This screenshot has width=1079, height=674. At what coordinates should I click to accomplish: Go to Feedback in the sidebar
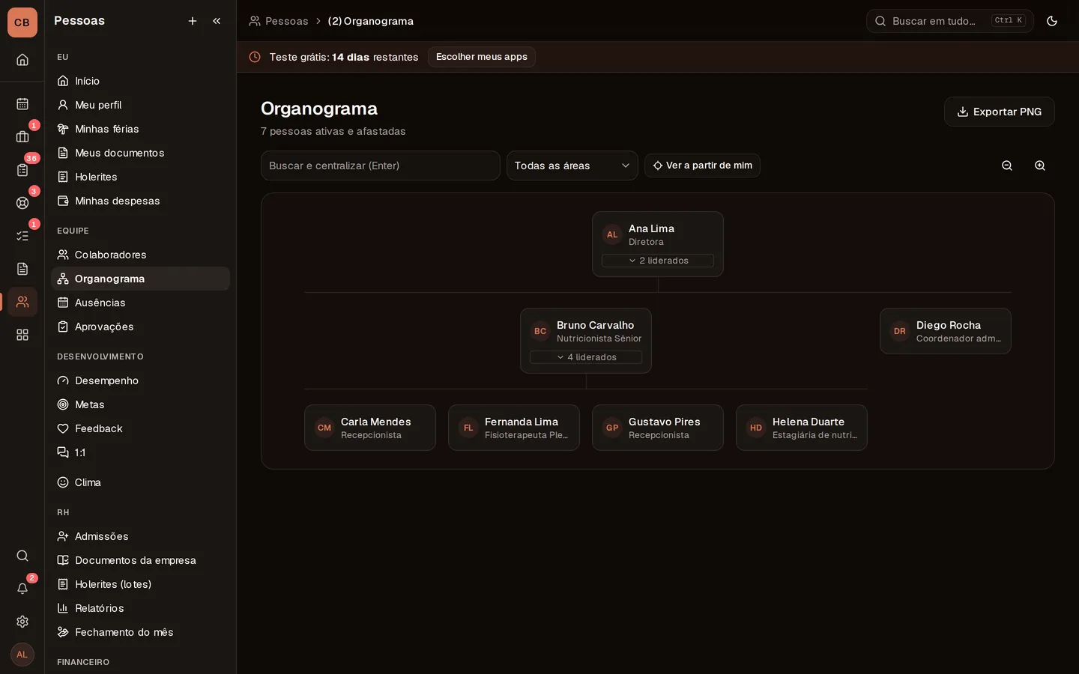tap(140, 428)
